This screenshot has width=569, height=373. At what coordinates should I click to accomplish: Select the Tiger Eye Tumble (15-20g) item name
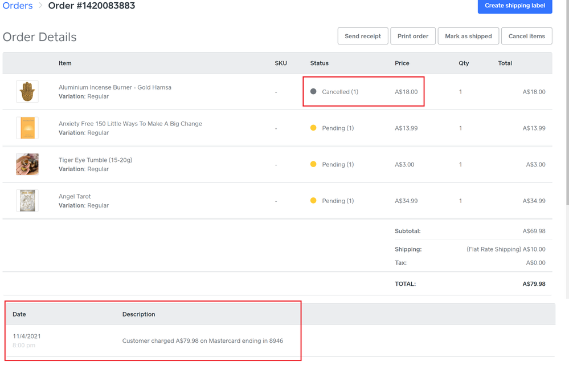point(95,160)
